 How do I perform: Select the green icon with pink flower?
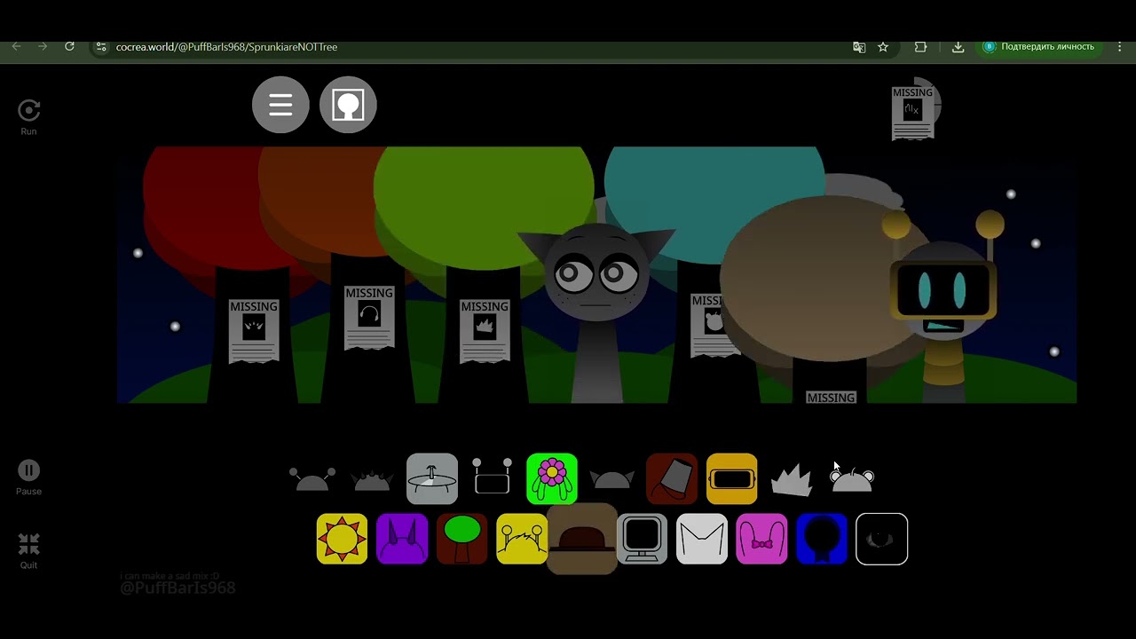pyautogui.click(x=552, y=479)
